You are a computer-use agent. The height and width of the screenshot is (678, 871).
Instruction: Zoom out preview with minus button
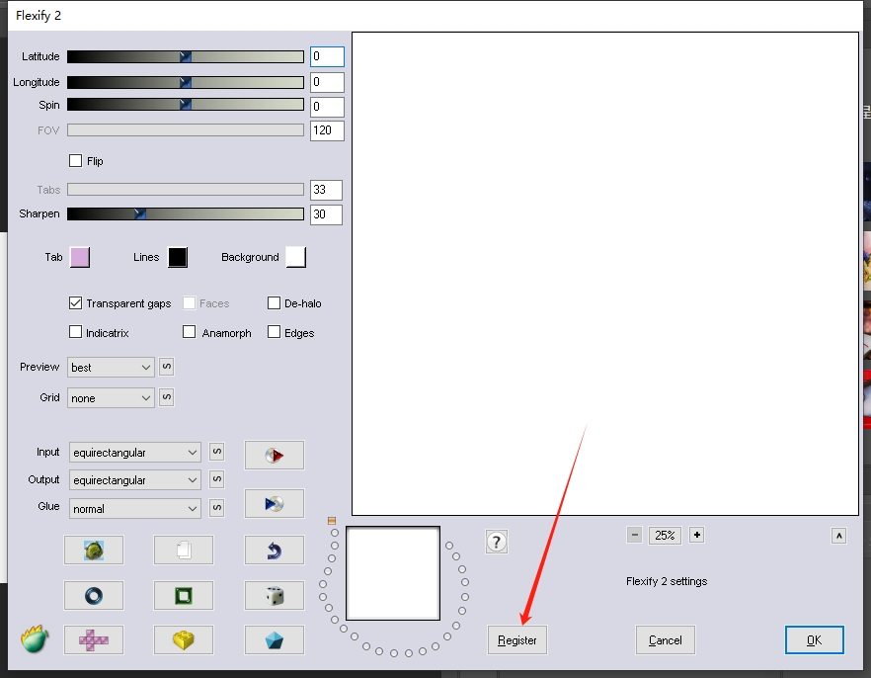[634, 535]
